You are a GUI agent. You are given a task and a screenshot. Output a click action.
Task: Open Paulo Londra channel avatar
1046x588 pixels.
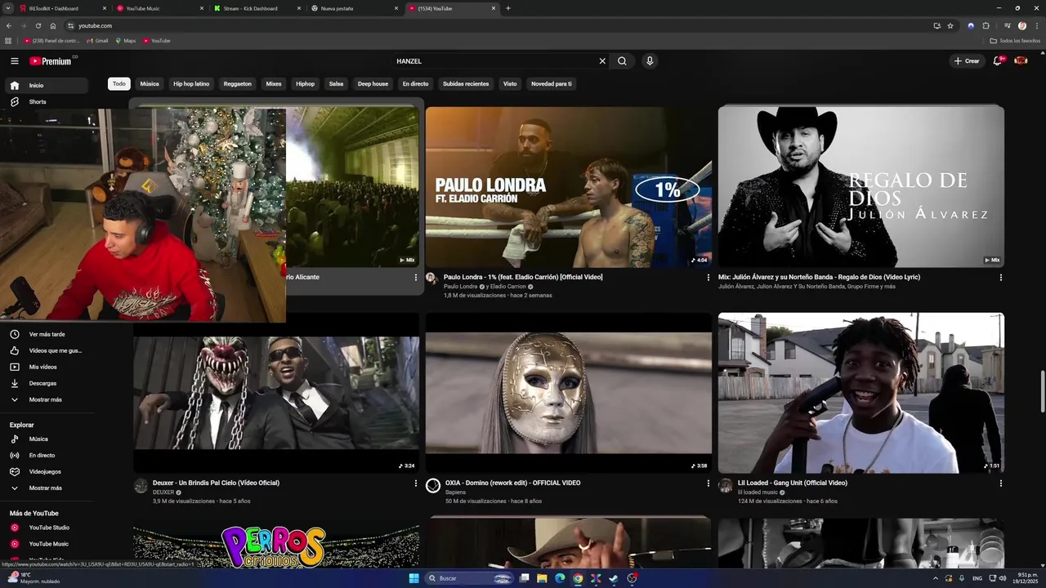(431, 278)
